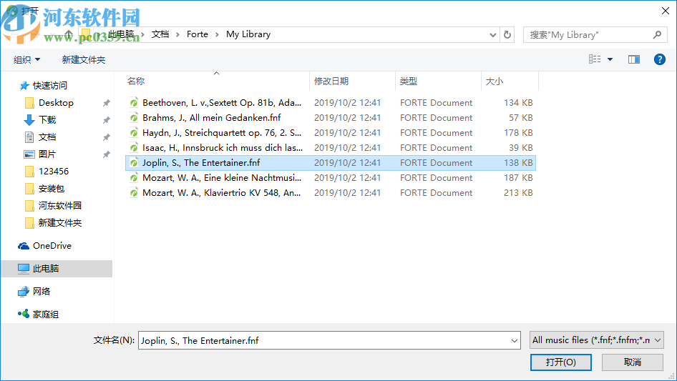
Task: Navigate to 文档 in the breadcrumb
Action: pyautogui.click(x=160, y=34)
